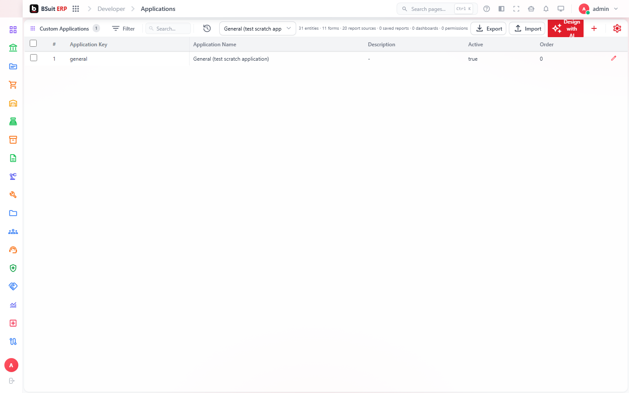The height and width of the screenshot is (393, 629).
Task: Open the apps grid launcher beside BSuit ERP
Action: (76, 9)
